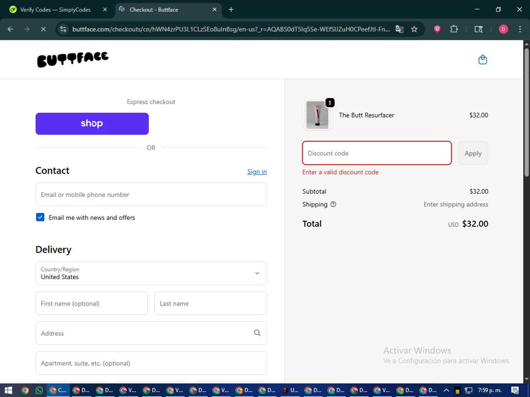
Task: Open site information icon in address bar
Action: [63, 29]
